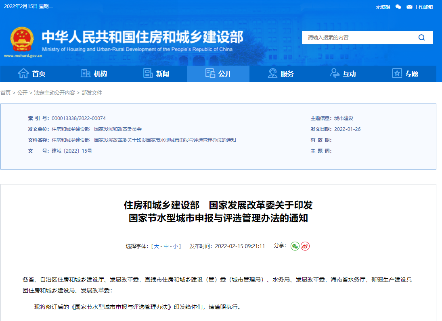The height and width of the screenshot is (321, 442).
Task: Share the article via red Weibo icon
Action: click(x=305, y=246)
